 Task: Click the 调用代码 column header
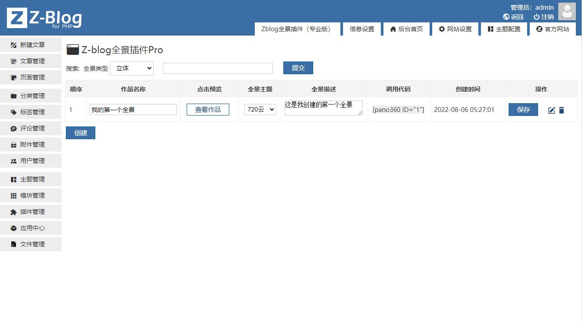coord(398,89)
